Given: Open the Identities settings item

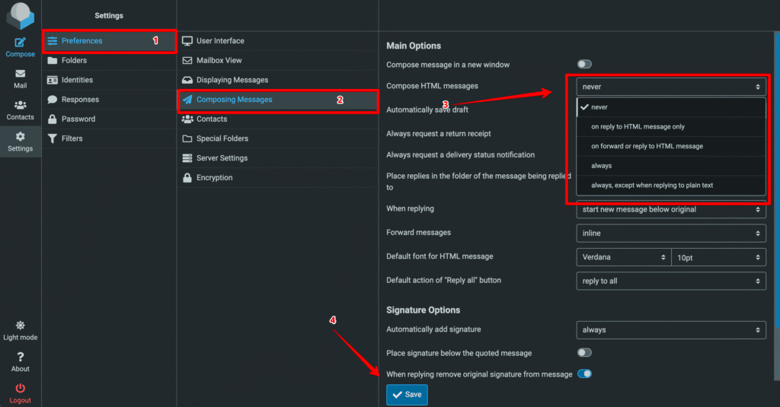Looking at the screenshot, I should point(77,80).
